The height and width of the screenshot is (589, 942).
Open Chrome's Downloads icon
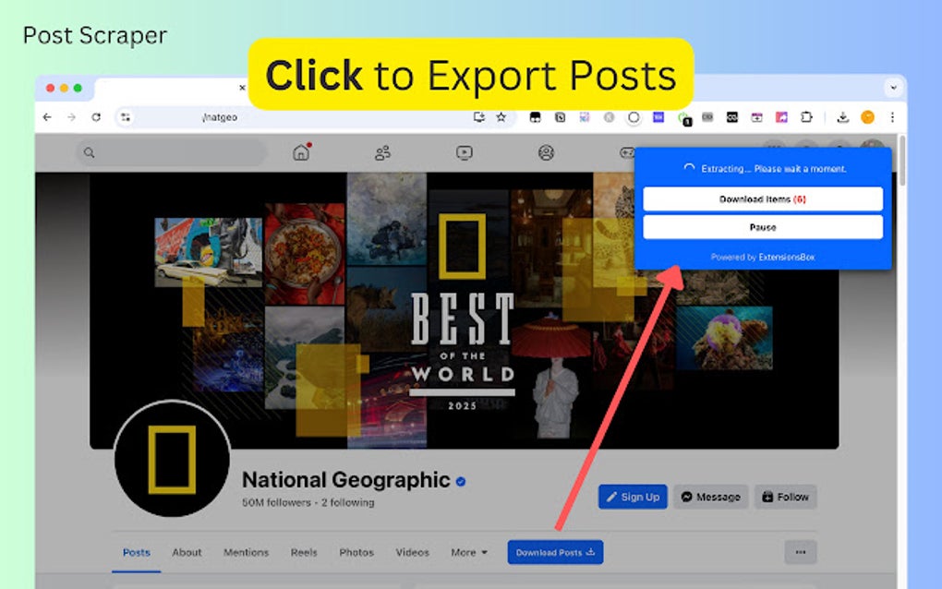click(842, 117)
